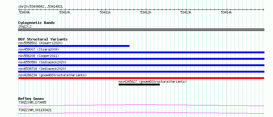
Task: Click the nsv5958502 (Almarri2020) label
Action: tap(40, 43)
